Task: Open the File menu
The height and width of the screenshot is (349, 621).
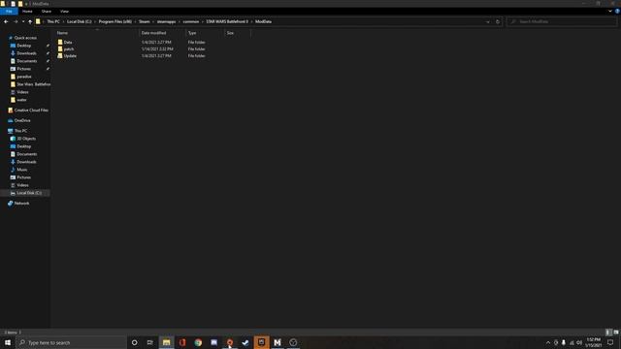Action: pyautogui.click(x=9, y=12)
